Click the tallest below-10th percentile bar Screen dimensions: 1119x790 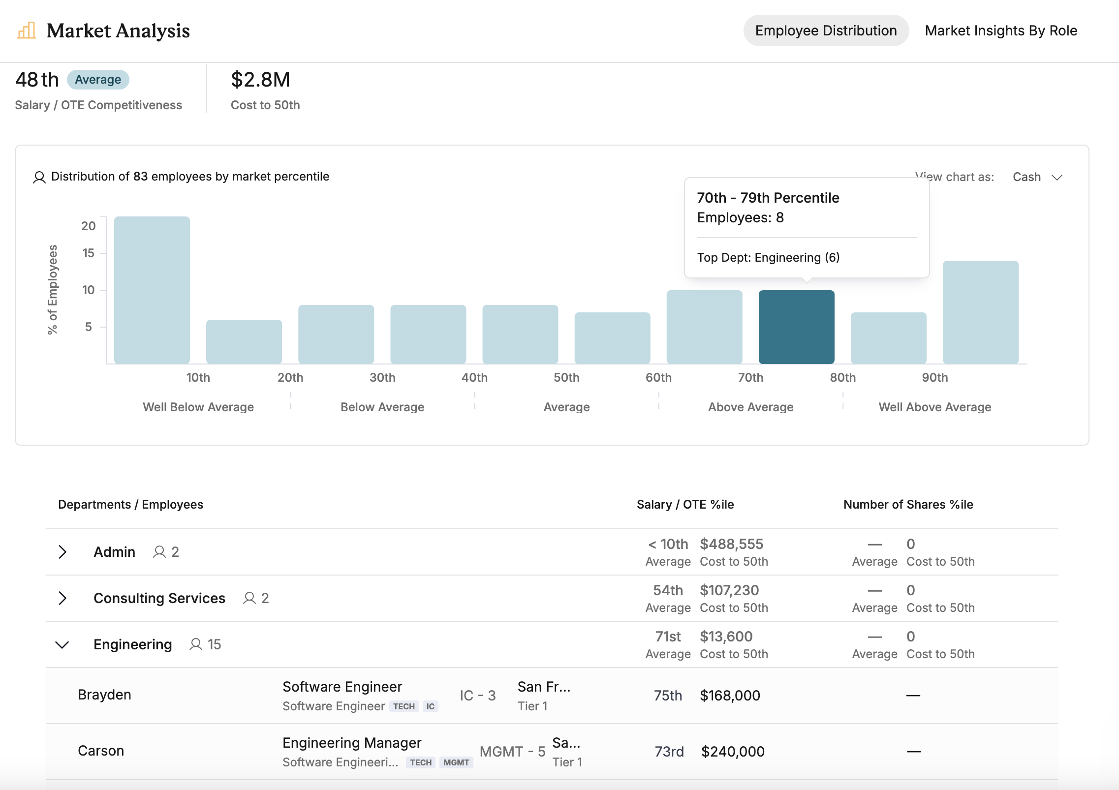tap(152, 290)
